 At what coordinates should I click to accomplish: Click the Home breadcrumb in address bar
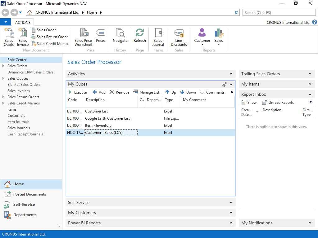click(x=92, y=12)
